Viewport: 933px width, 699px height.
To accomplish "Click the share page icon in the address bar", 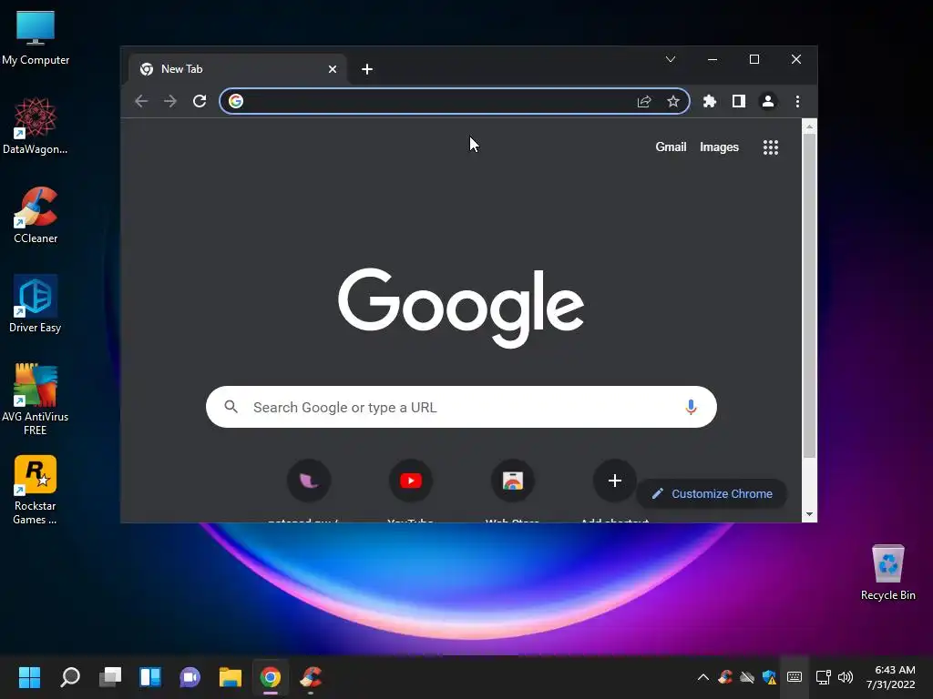I will 644,102.
